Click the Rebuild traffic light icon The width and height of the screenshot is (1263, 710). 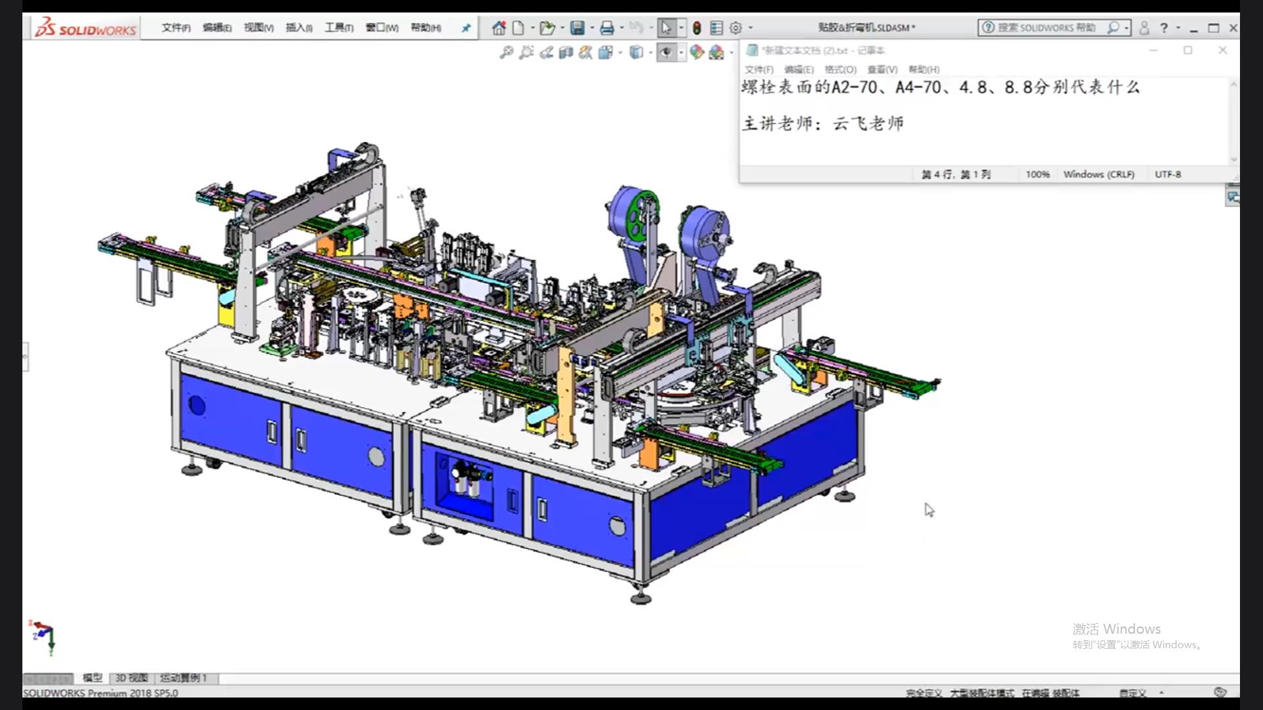point(697,28)
